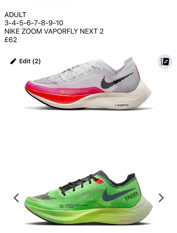Tap the EKIDEN lettering on green shoe heel
The image size is (177, 233).
tap(132, 196)
